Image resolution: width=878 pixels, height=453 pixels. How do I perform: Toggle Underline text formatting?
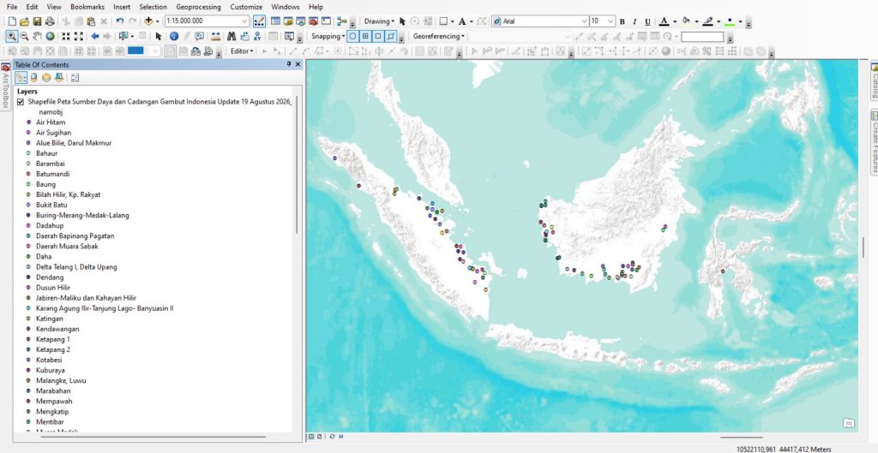pyautogui.click(x=648, y=21)
